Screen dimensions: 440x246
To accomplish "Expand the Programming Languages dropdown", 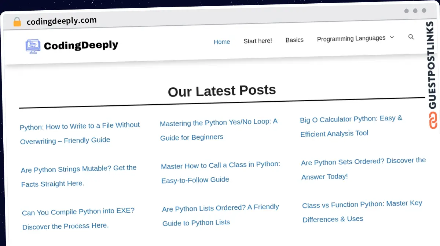I will [351, 38].
